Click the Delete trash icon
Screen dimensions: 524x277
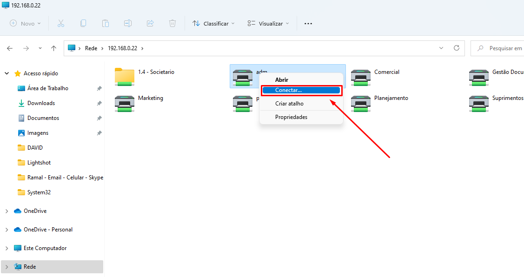pyautogui.click(x=172, y=23)
